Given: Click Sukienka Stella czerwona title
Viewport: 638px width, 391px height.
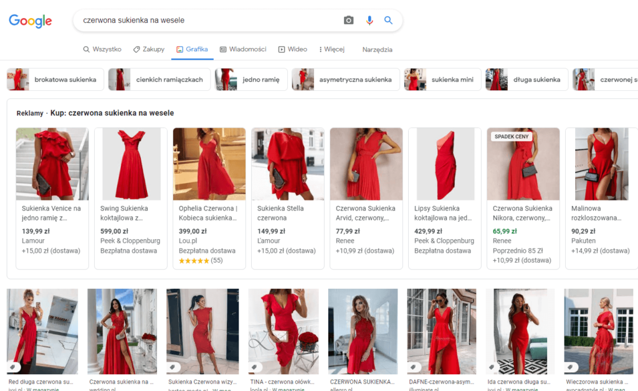Looking at the screenshot, I should click(280, 213).
